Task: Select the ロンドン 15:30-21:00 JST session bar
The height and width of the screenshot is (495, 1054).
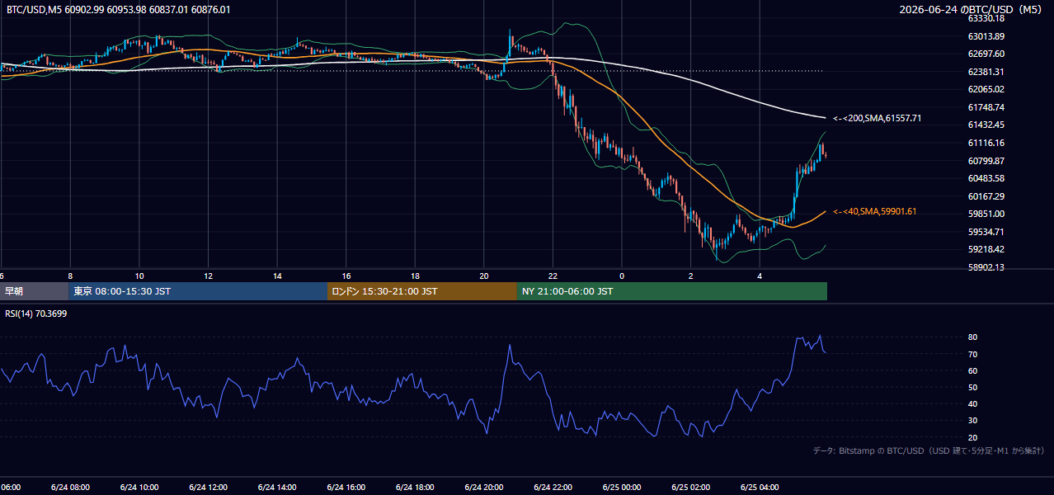Action: (x=422, y=291)
